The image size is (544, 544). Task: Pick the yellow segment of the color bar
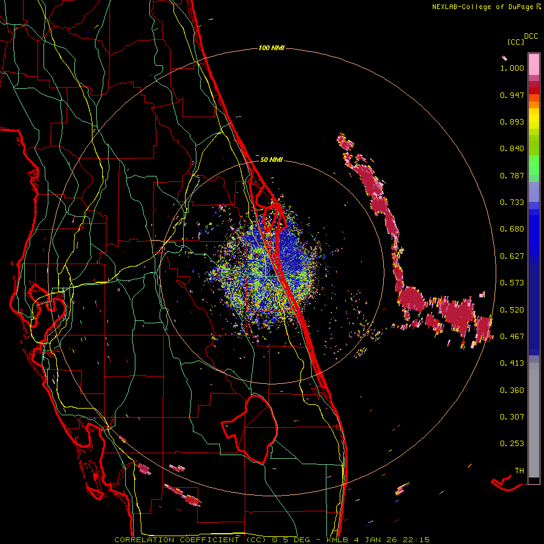[x=534, y=118]
